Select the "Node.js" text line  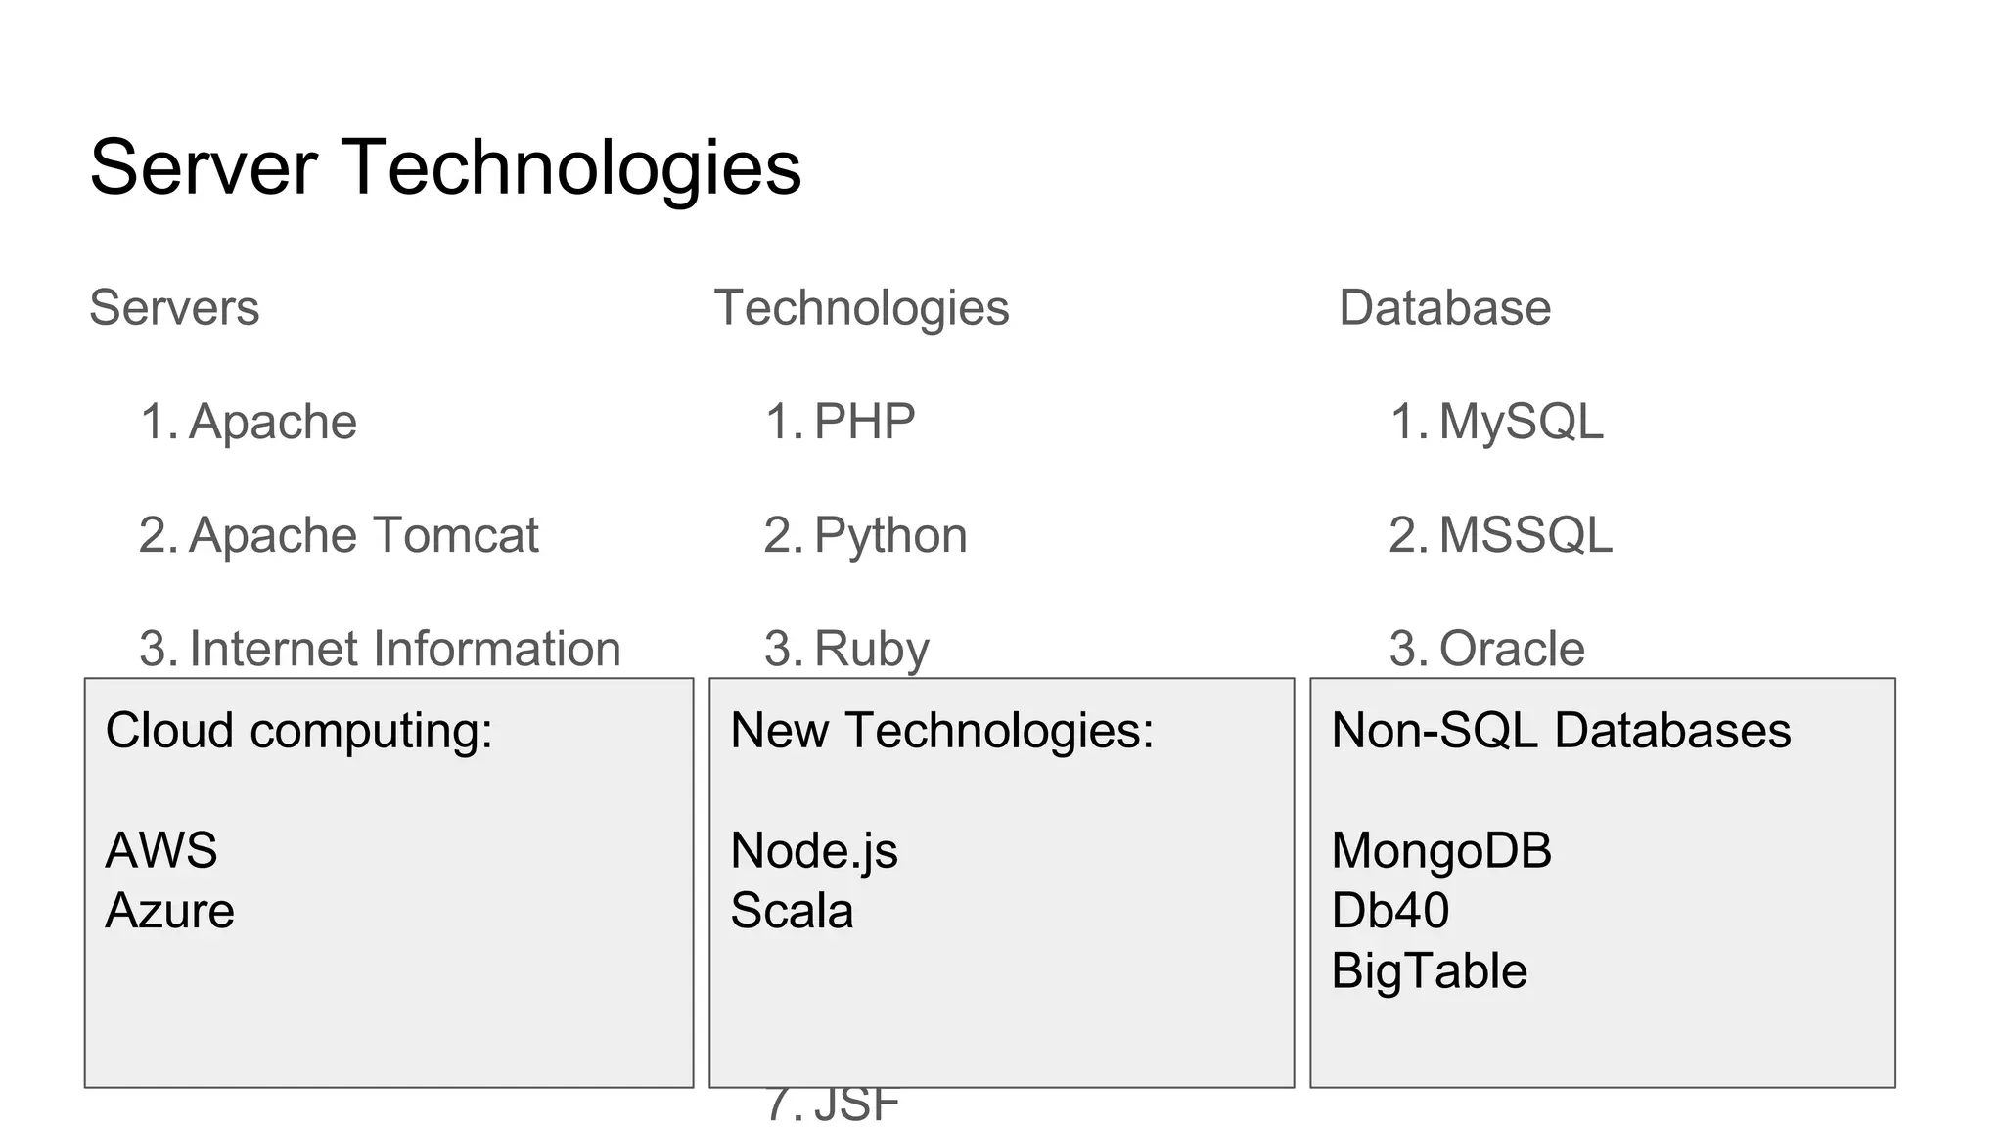pyautogui.click(x=814, y=850)
